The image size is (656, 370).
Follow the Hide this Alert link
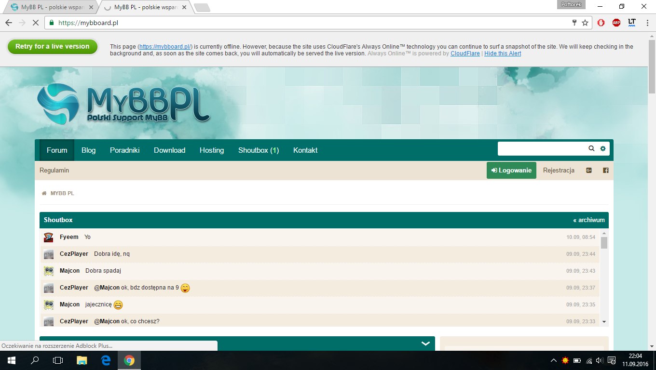point(503,53)
